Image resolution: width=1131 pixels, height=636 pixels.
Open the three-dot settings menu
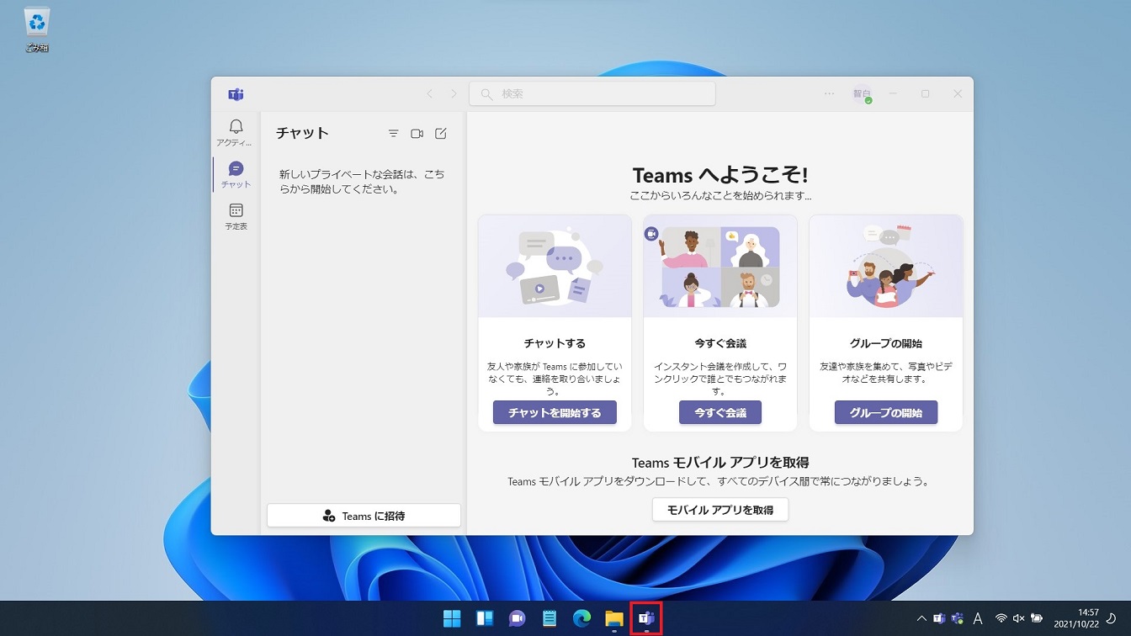(x=829, y=93)
